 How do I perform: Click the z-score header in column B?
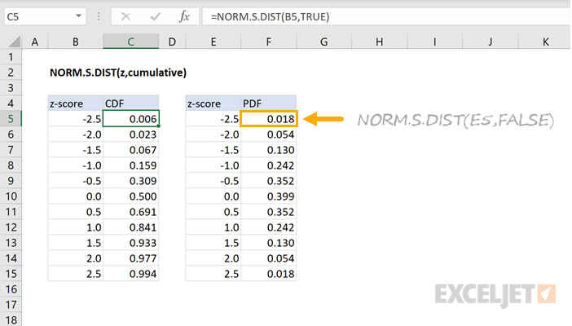tap(76, 104)
